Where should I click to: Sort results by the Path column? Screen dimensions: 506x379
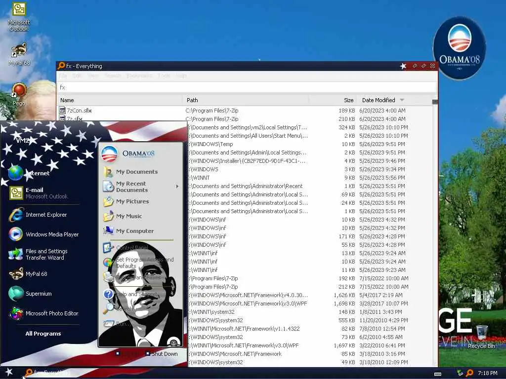[x=246, y=100]
